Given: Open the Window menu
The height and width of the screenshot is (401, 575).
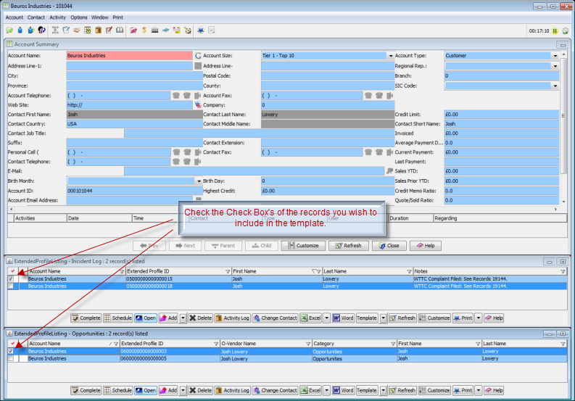Looking at the screenshot, I should coord(100,17).
